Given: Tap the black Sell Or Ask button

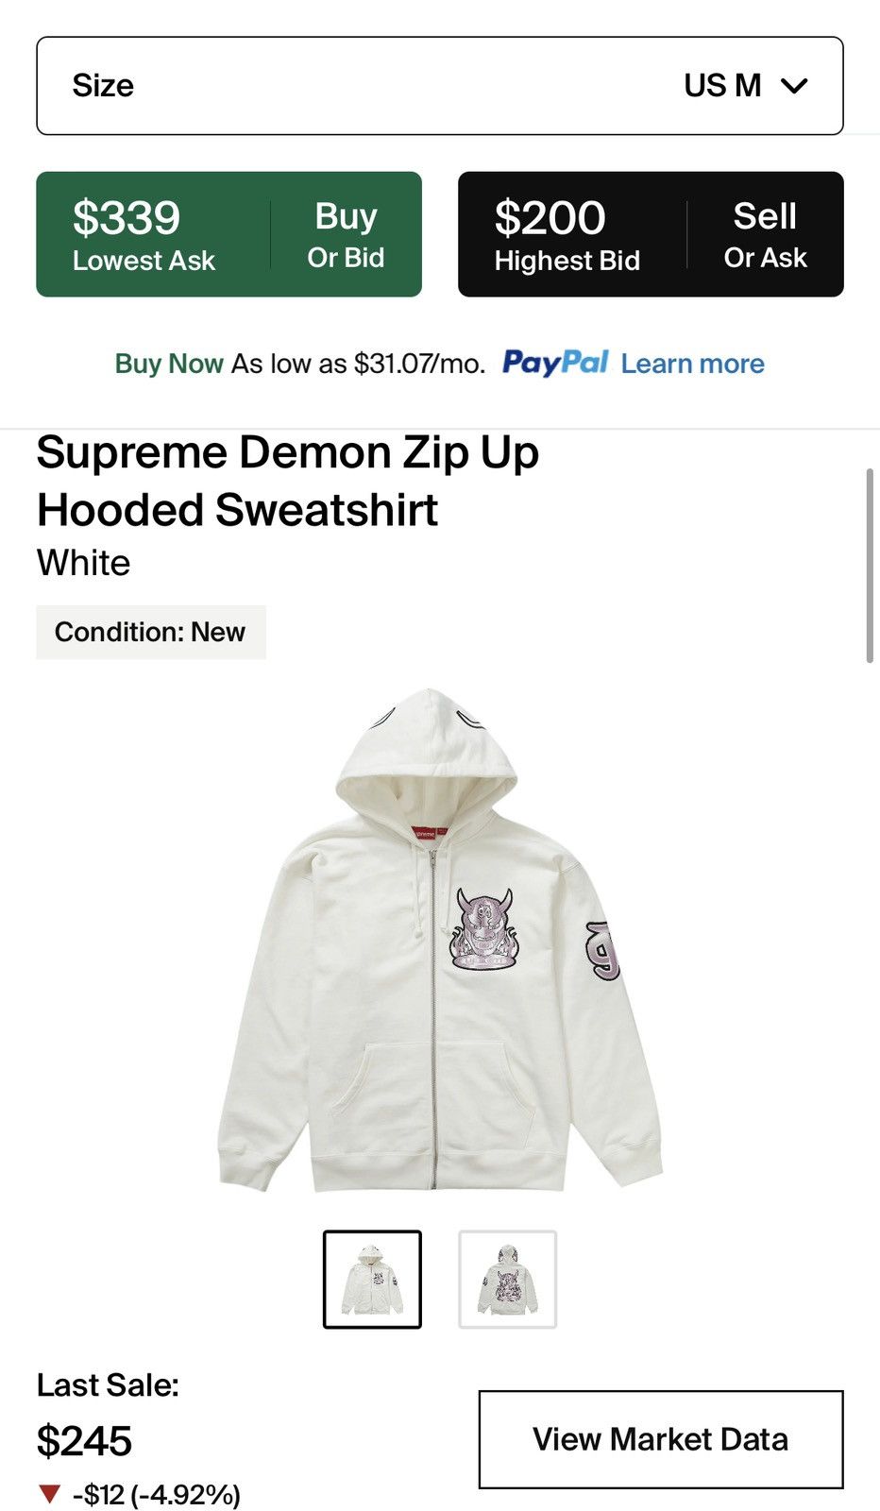Looking at the screenshot, I should tap(765, 234).
